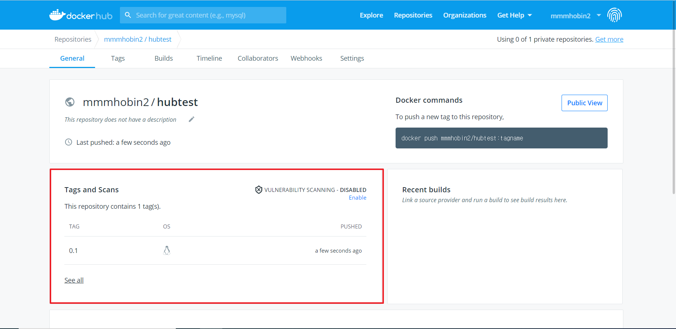Open Organizations in the top navigation
Image resolution: width=676 pixels, height=329 pixels.
point(465,15)
